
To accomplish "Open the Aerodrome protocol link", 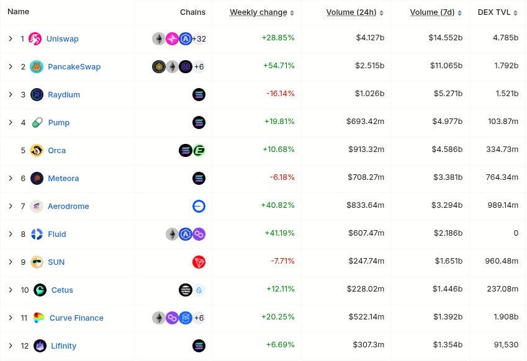I will coord(68,207).
